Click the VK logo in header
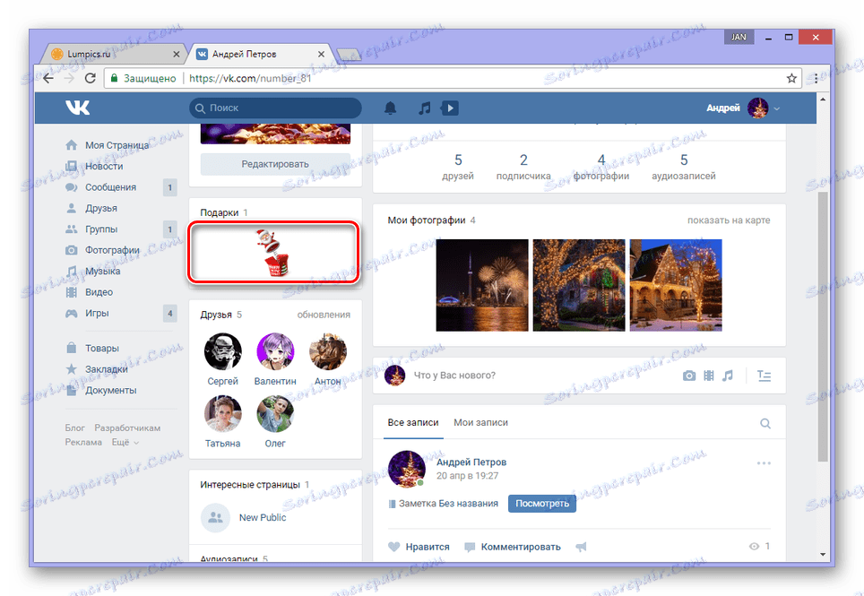The width and height of the screenshot is (864, 596). coord(77,108)
